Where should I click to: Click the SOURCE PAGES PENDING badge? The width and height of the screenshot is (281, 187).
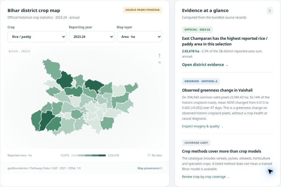142,10
